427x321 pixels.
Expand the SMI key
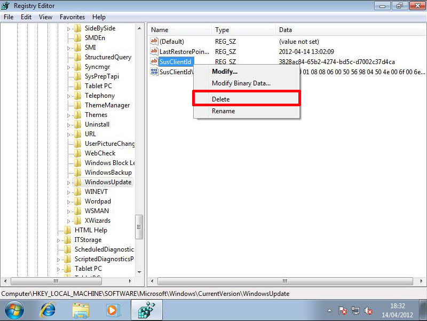pyautogui.click(x=68, y=48)
